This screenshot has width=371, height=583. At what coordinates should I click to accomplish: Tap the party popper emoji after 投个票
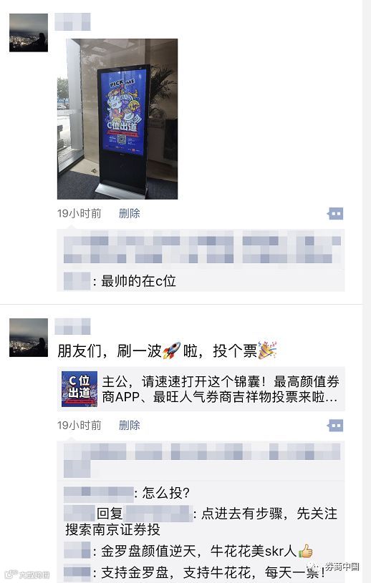point(267,350)
